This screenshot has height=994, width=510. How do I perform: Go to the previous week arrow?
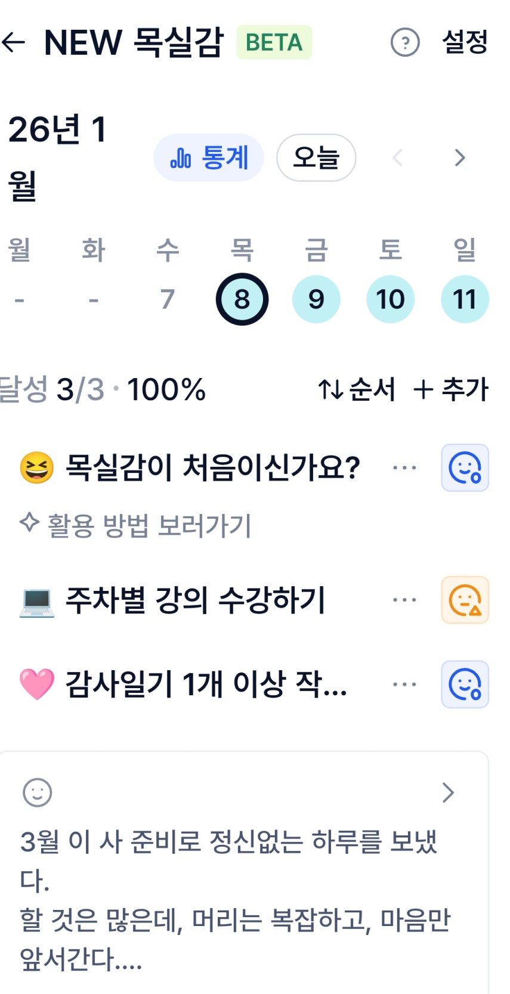point(398,158)
